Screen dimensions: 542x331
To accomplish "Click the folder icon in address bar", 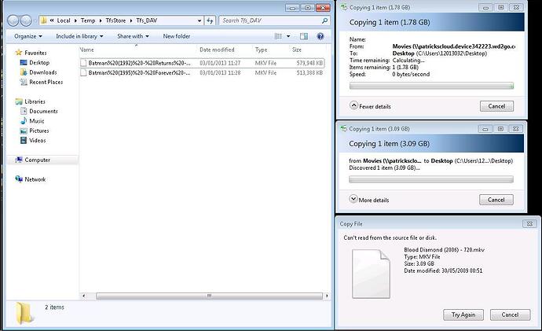I will click(43, 20).
